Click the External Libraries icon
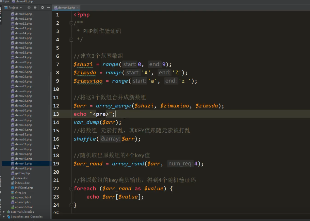 [8, 212]
